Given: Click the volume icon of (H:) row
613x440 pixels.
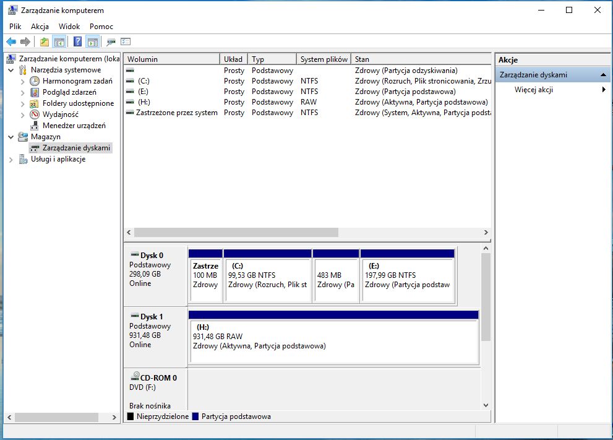Looking at the screenshot, I should click(x=130, y=102).
